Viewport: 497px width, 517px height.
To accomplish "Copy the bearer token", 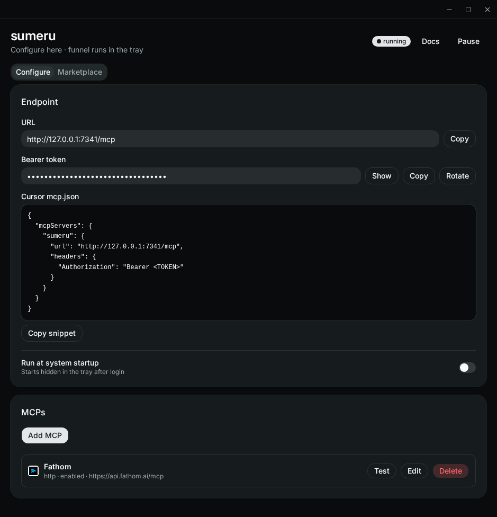I will (419, 176).
